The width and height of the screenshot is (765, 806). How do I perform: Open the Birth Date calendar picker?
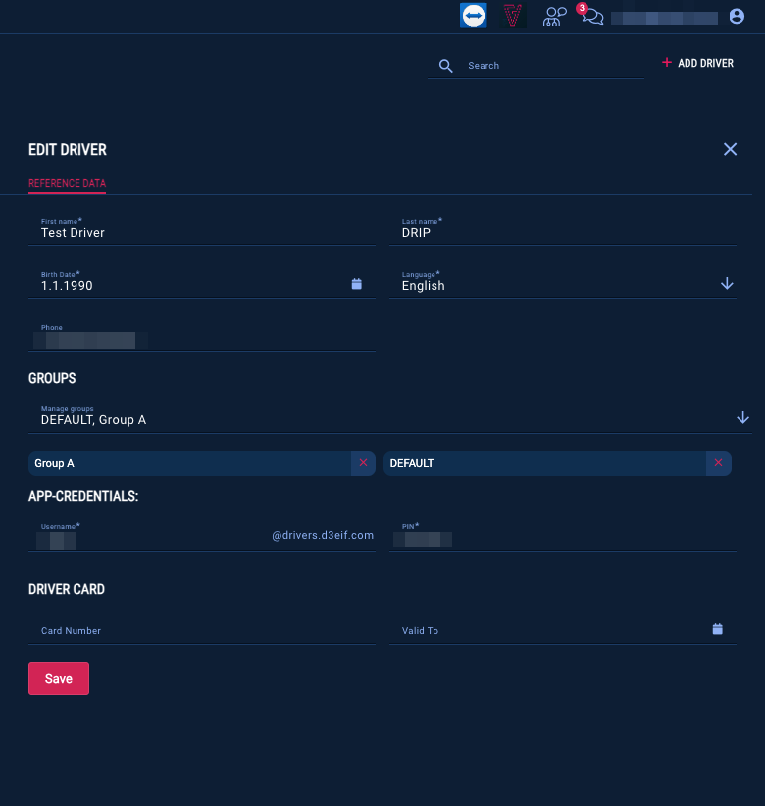pyautogui.click(x=357, y=284)
